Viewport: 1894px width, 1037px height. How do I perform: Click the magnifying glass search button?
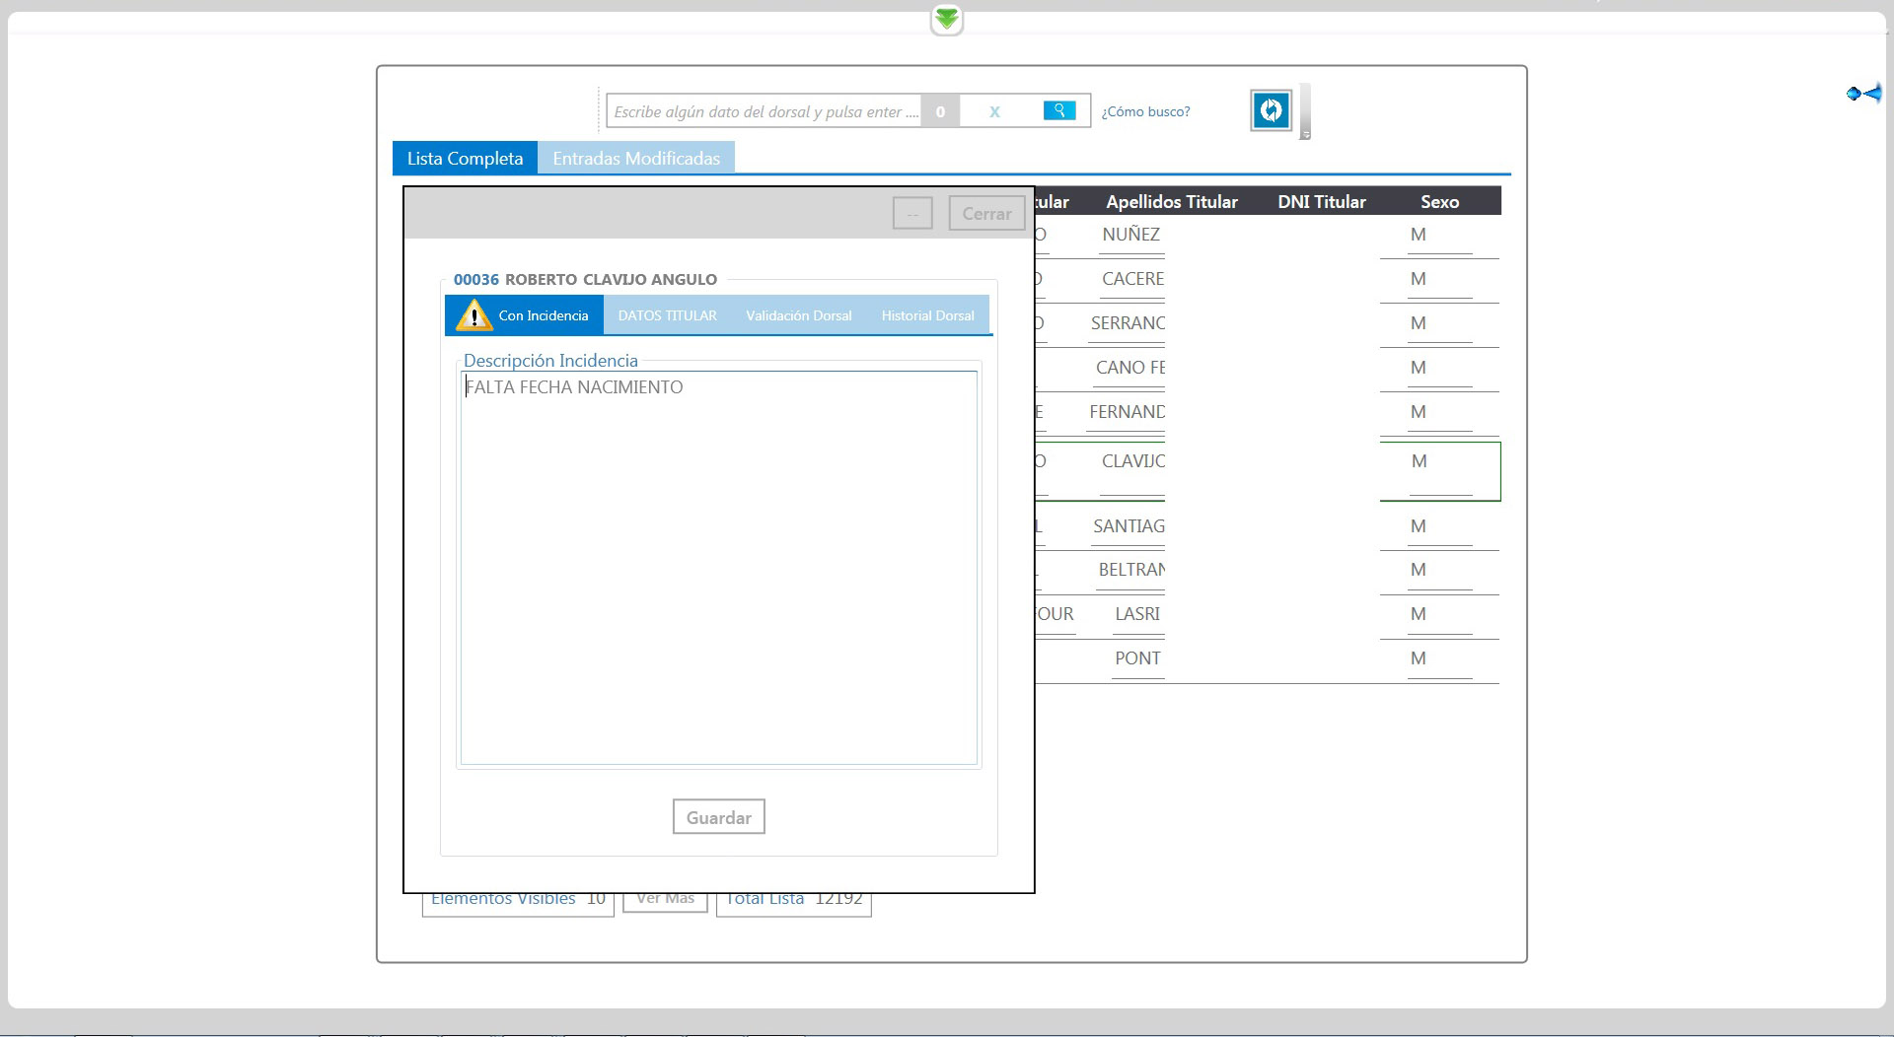click(1058, 110)
